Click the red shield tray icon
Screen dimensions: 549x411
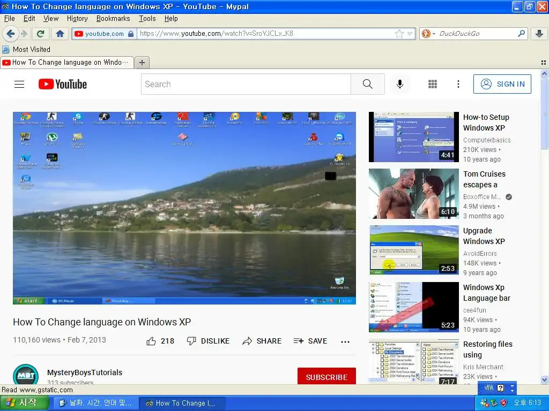point(503,403)
